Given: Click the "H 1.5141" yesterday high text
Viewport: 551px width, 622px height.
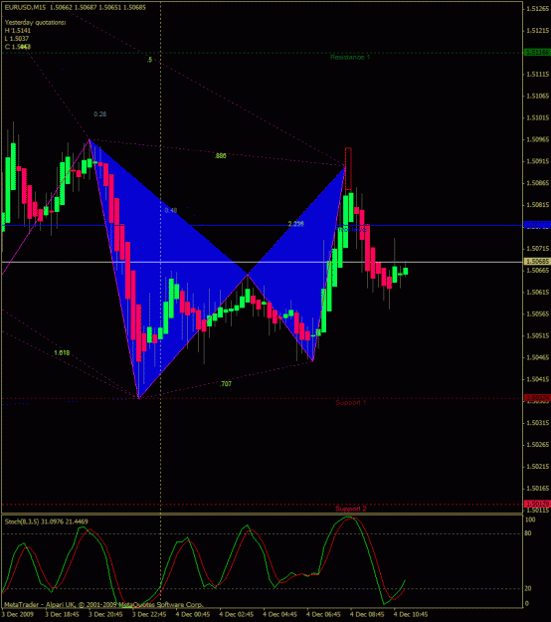Looking at the screenshot, I should pyautogui.click(x=18, y=31).
